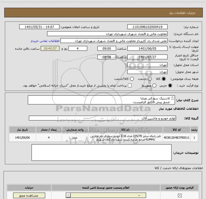Click the واحد شمارش column header
Viewport: 206px width, 199px height.
tap(75, 130)
